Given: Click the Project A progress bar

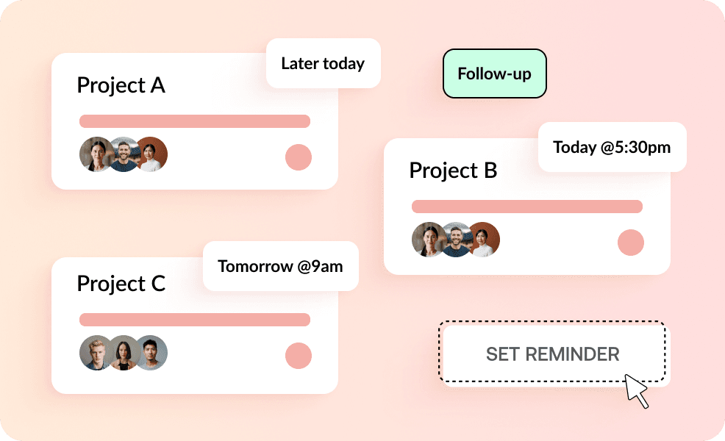Looking at the screenshot, I should (195, 121).
